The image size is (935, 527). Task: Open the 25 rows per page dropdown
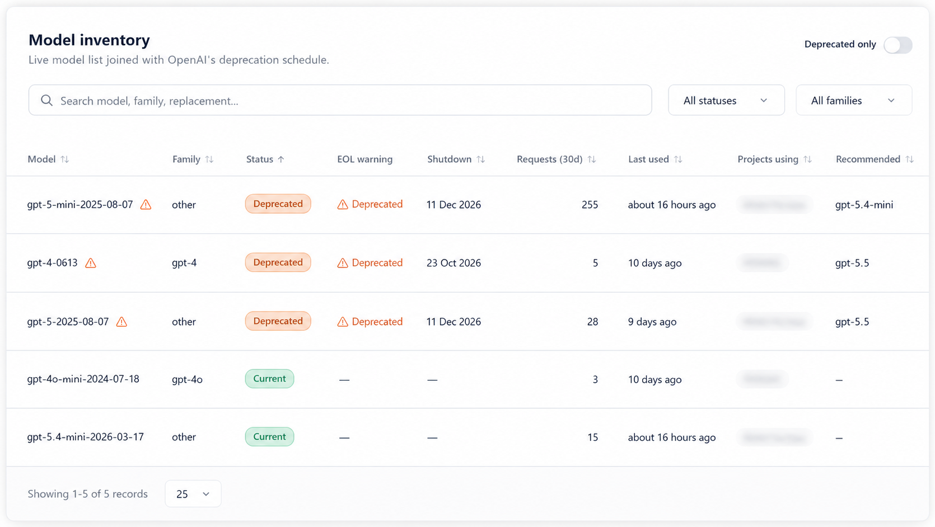[193, 494]
